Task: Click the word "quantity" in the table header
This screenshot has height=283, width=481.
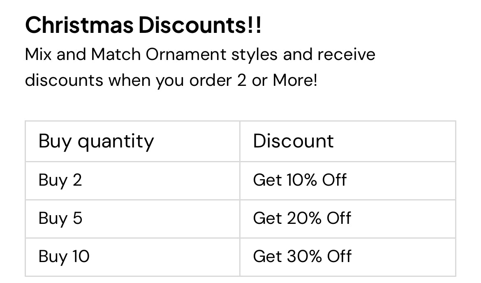Action: click(x=116, y=142)
